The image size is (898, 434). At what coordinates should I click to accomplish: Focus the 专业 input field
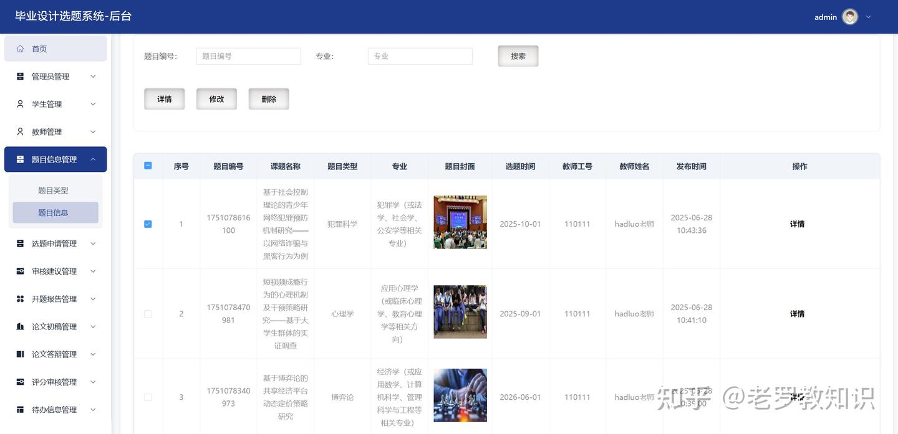point(420,56)
